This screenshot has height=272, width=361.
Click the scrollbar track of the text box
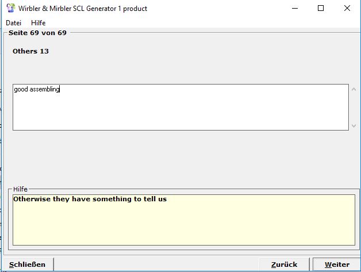[x=354, y=108]
